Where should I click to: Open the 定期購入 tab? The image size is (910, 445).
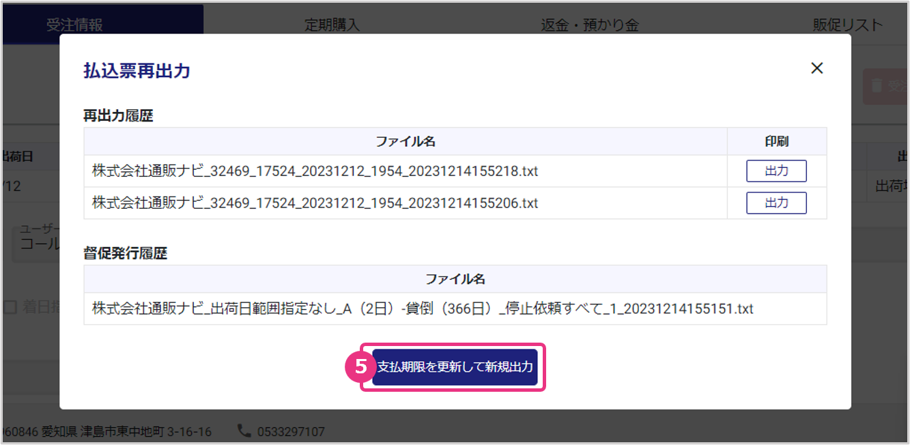(x=332, y=25)
